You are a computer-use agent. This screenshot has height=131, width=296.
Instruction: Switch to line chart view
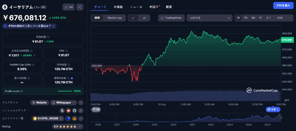click(133, 18)
